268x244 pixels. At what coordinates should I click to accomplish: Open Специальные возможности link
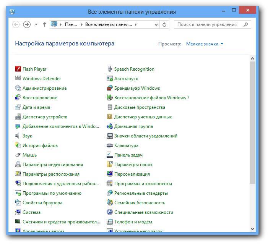click(144, 212)
